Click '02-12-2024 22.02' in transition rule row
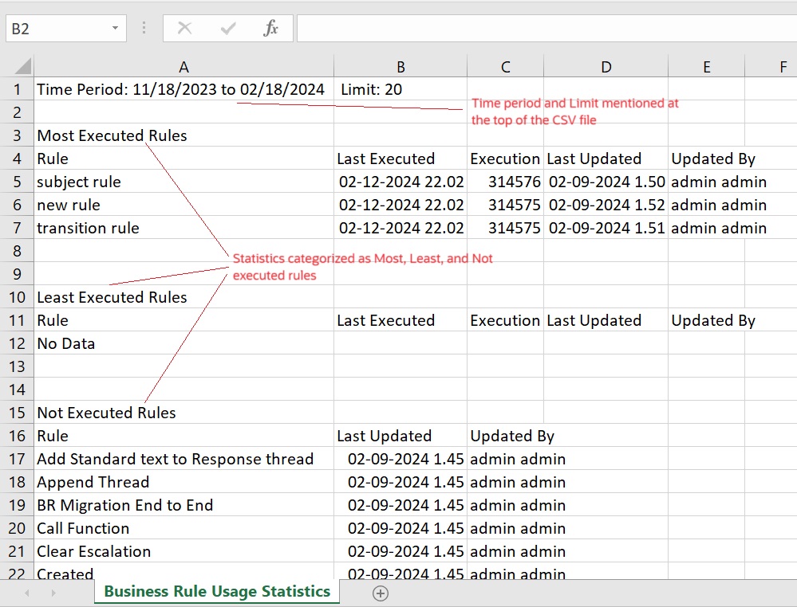 click(400, 228)
